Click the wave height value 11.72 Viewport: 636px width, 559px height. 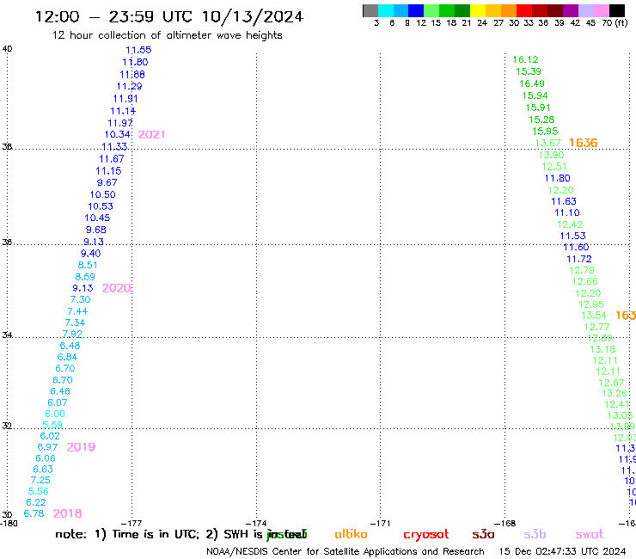[579, 259]
